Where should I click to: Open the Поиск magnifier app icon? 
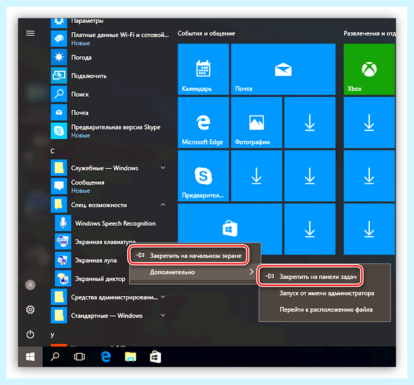[x=59, y=94]
